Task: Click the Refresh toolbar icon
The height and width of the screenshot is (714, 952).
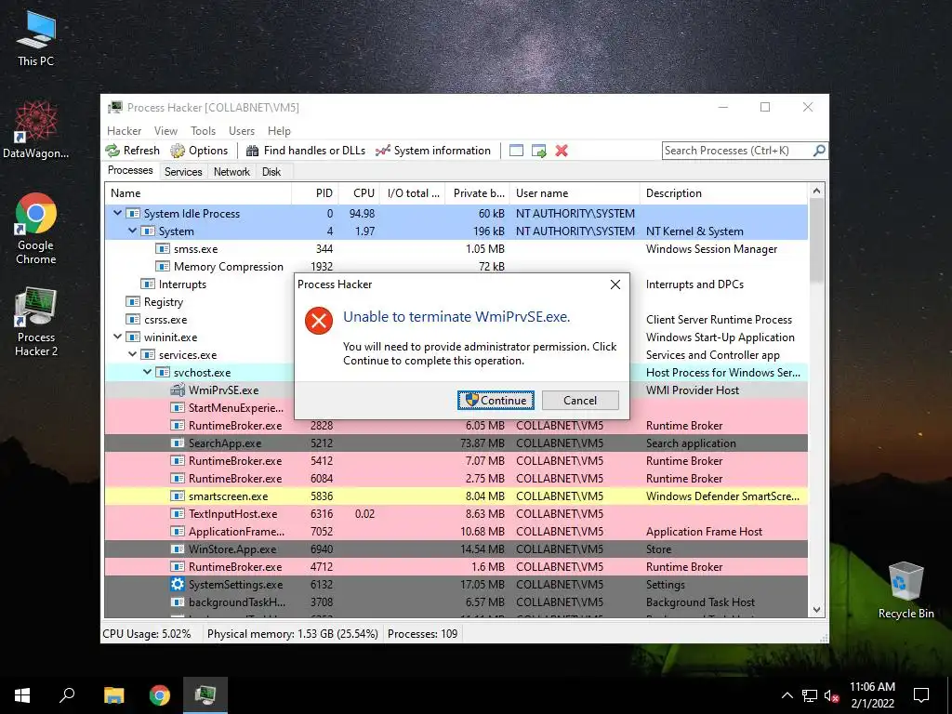Action: point(112,151)
